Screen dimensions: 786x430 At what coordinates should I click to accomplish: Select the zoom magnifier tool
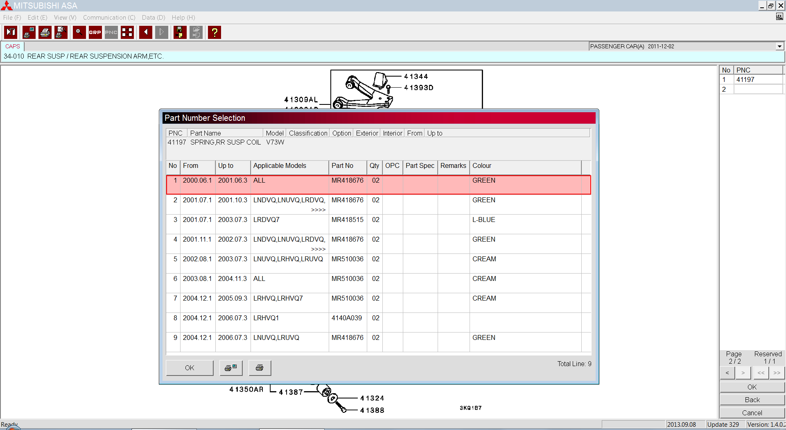(79, 32)
